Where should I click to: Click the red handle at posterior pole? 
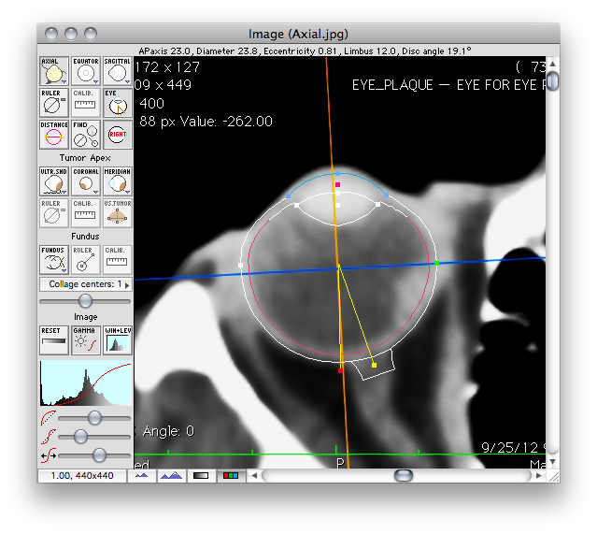(340, 370)
